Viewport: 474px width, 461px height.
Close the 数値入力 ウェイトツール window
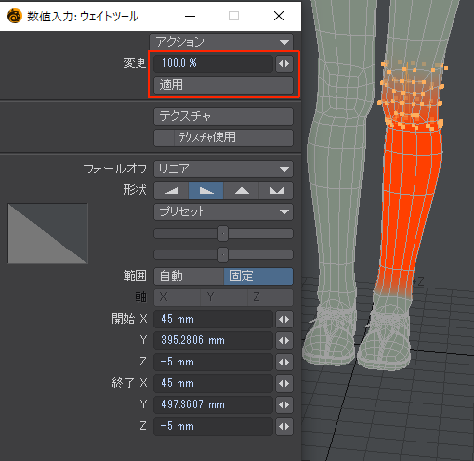(279, 16)
